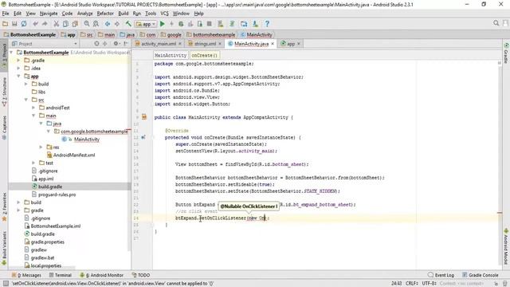Image resolution: width=510 pixels, height=287 pixels.
Task: Open Project Structure toolbar icon
Action: pos(244,24)
